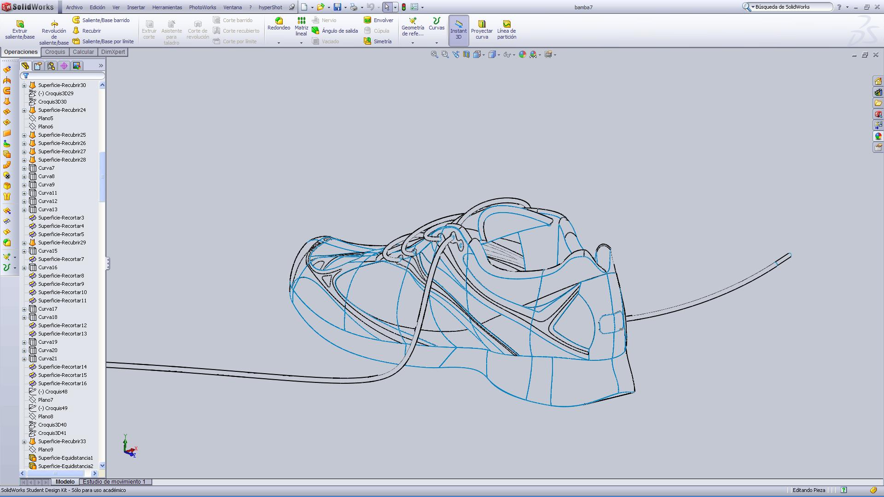Select Superficie-Recortar14 in the feature tree
The width and height of the screenshot is (884, 497).
pos(62,367)
